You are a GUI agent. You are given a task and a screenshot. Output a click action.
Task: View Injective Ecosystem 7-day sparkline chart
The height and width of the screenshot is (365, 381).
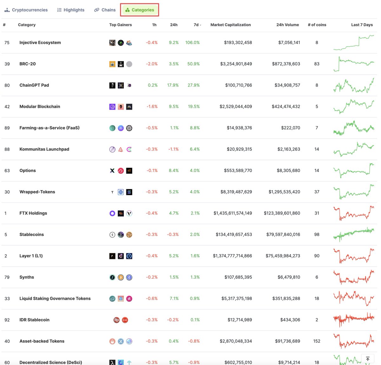tap(354, 43)
